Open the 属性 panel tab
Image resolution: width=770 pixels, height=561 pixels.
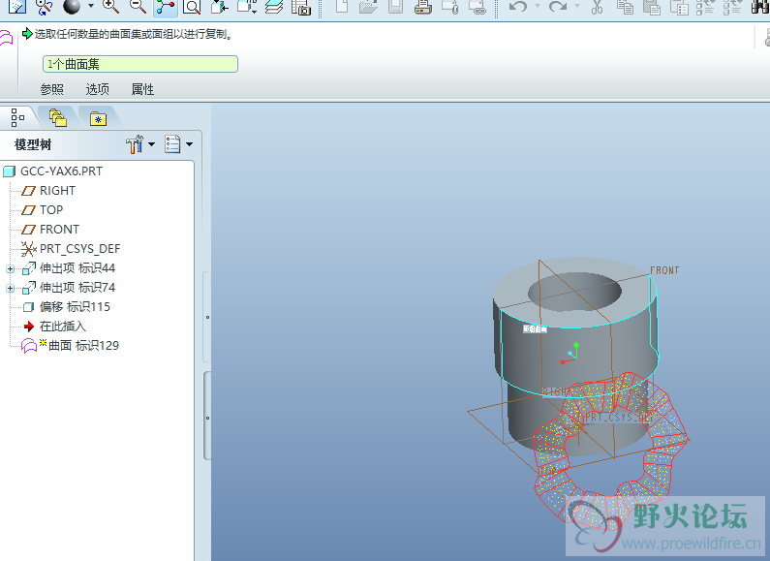click(143, 89)
